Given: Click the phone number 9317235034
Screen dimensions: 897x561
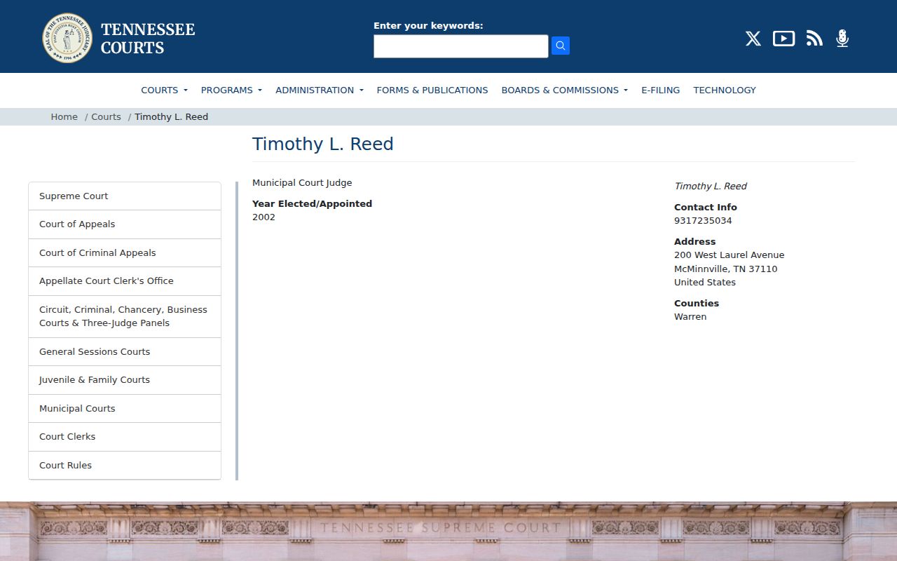Looking at the screenshot, I should [x=703, y=221].
